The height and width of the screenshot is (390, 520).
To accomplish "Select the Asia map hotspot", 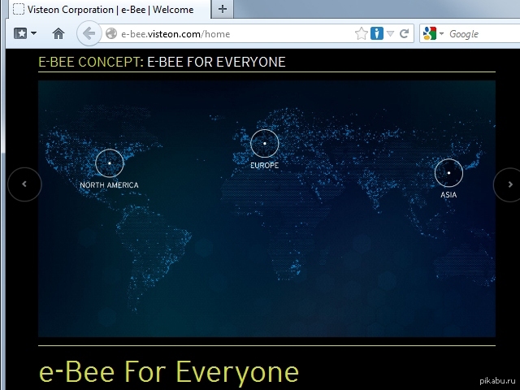I will (448, 173).
